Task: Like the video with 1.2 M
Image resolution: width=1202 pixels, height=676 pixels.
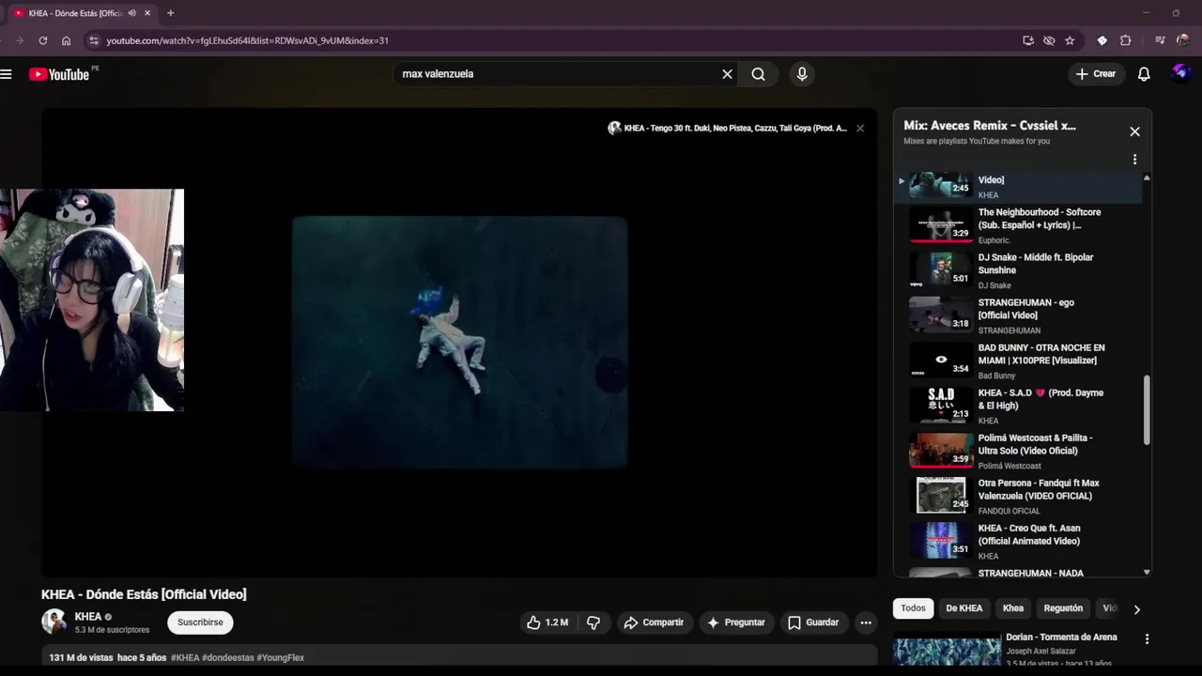Action: [x=547, y=622]
